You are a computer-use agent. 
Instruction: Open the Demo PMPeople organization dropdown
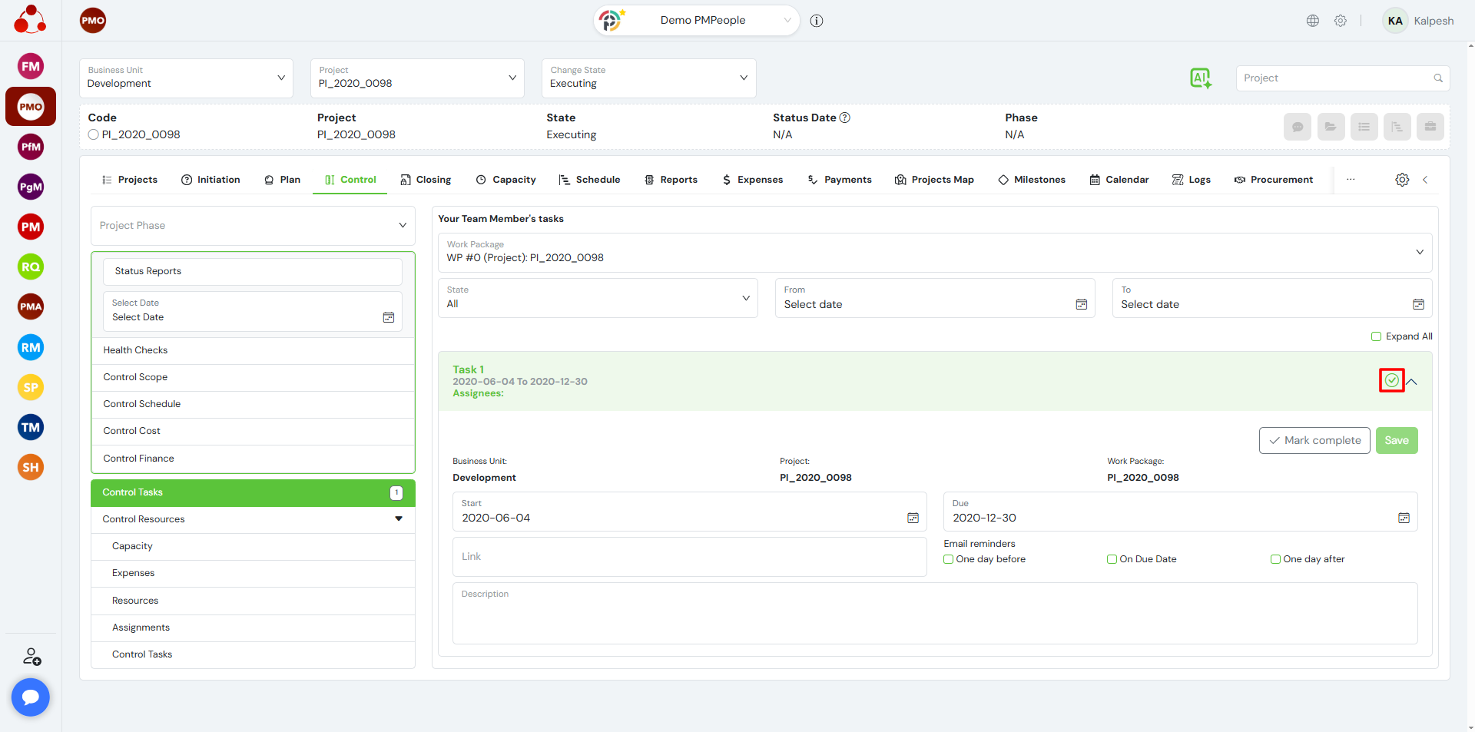coord(697,21)
